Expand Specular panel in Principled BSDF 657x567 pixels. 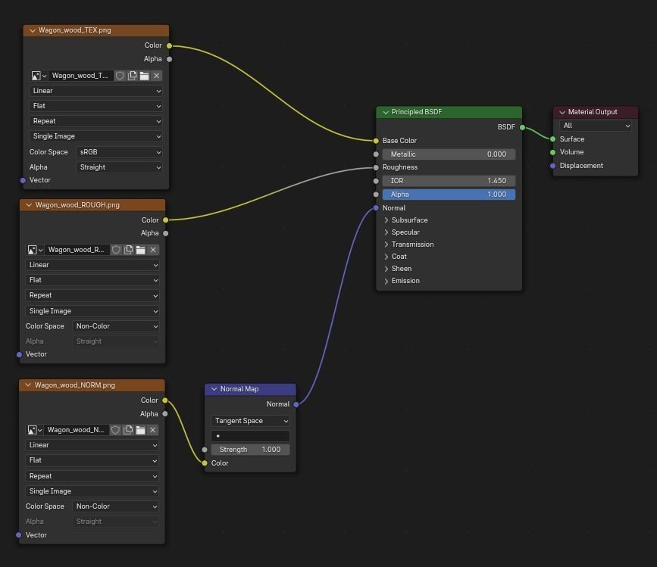[x=386, y=232]
